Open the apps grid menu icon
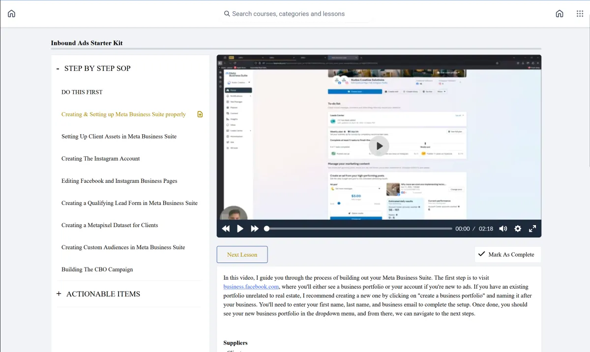Screen dimensions: 590x352 click(580, 14)
